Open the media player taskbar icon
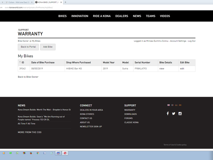Image resolution: width=213 pixels, height=160 pixels. 4,153
